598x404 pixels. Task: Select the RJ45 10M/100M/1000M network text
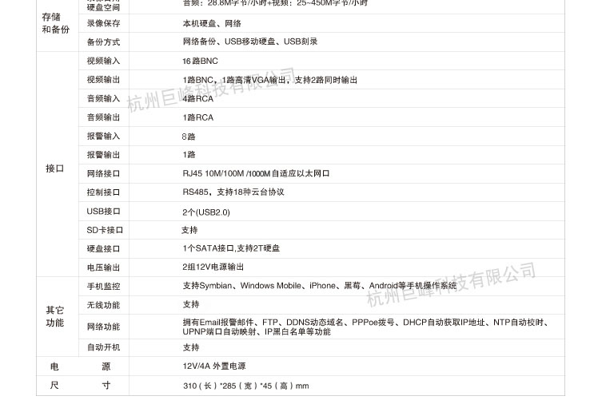(256, 173)
